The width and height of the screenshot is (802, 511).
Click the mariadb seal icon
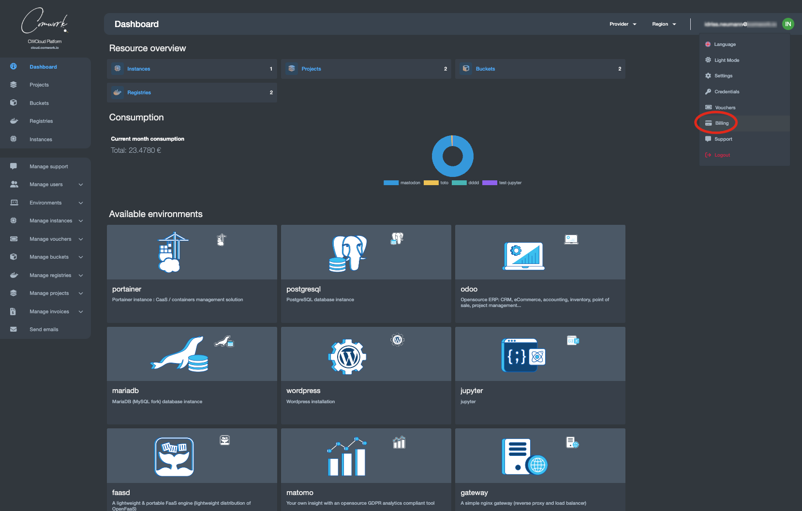click(x=180, y=354)
